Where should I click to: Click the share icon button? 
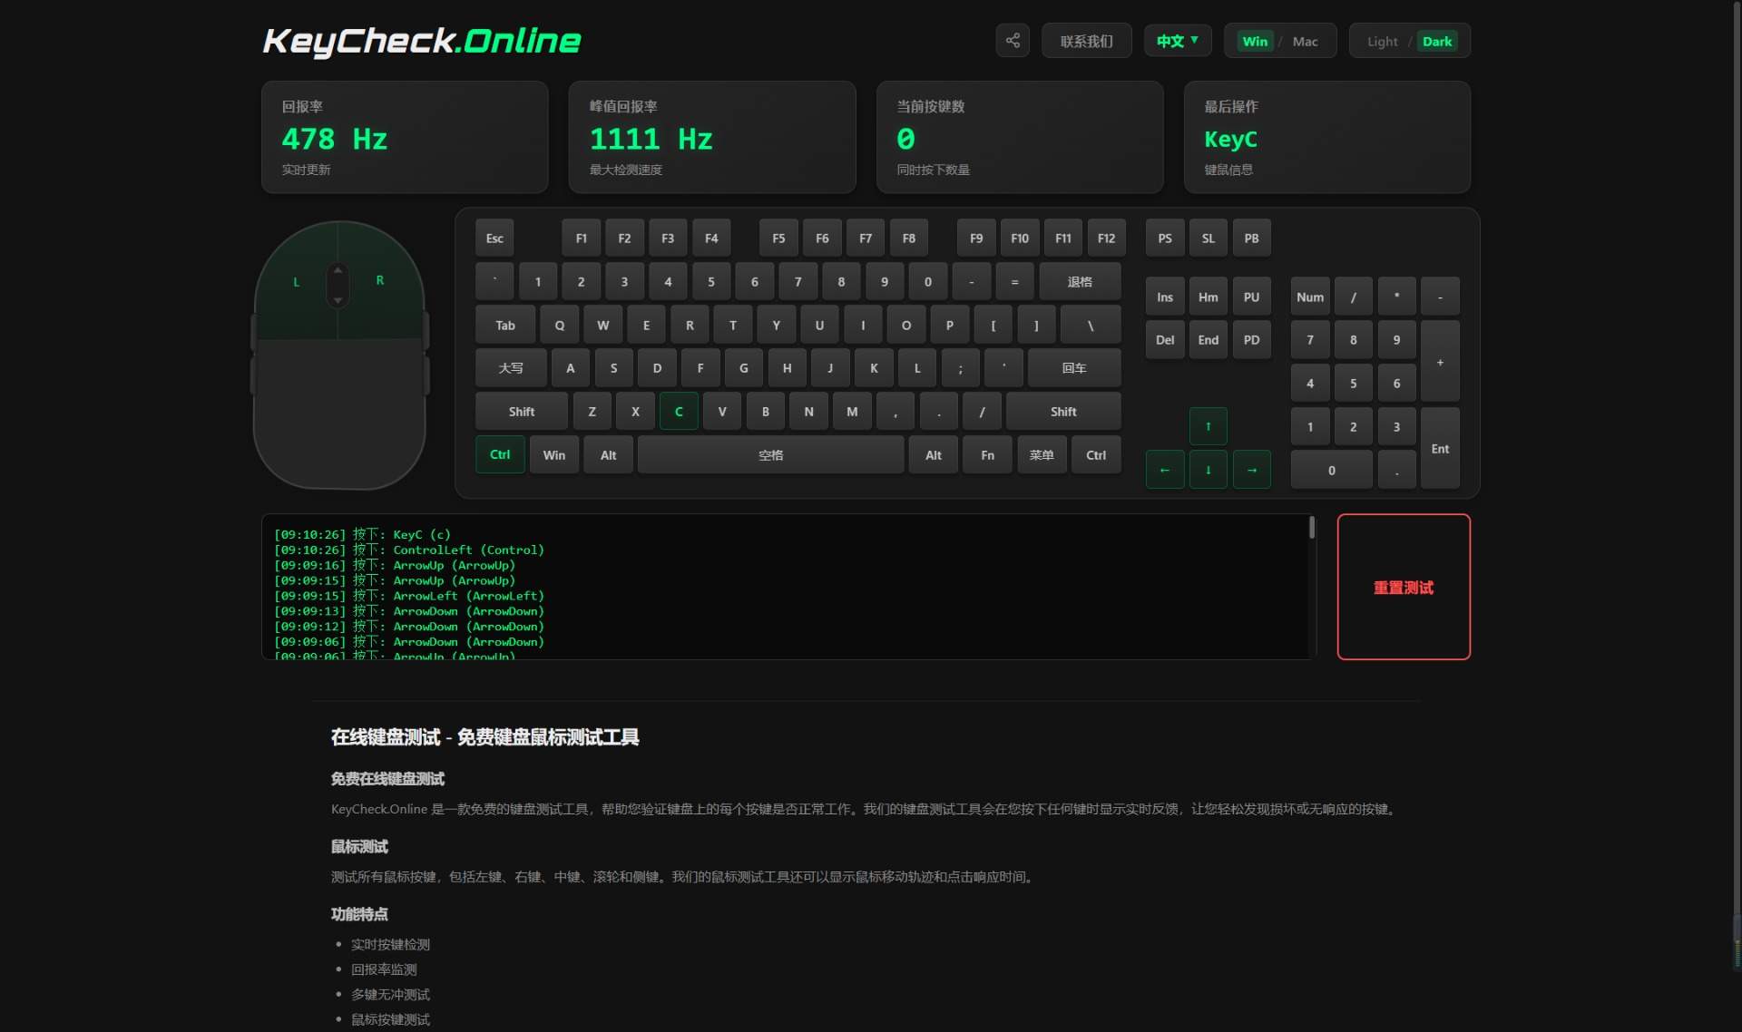point(1013,41)
